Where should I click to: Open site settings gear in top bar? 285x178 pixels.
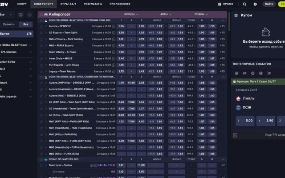(255, 4)
